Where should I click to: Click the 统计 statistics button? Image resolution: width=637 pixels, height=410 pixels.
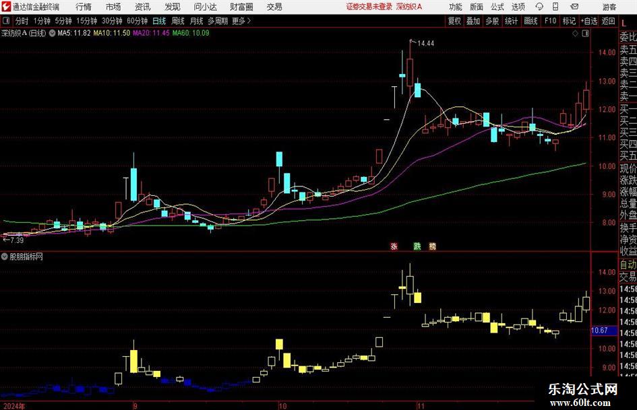pyautogui.click(x=511, y=21)
